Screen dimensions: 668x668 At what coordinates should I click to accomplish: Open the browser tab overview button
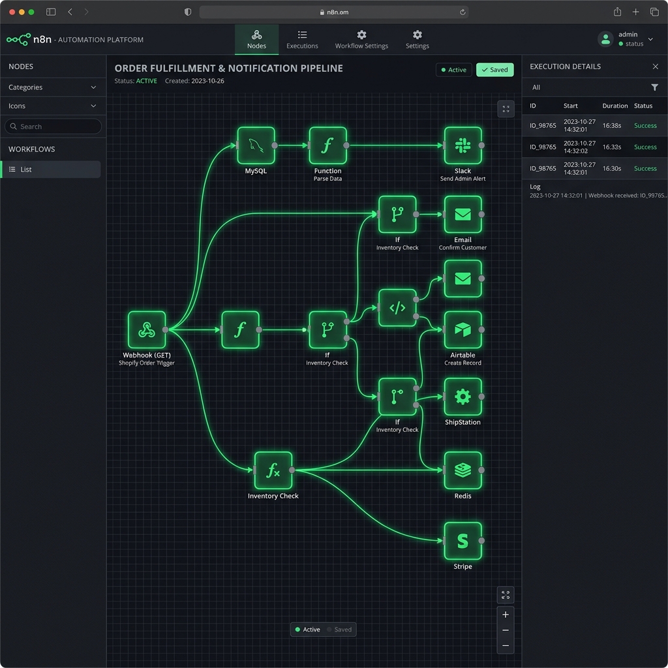(654, 12)
